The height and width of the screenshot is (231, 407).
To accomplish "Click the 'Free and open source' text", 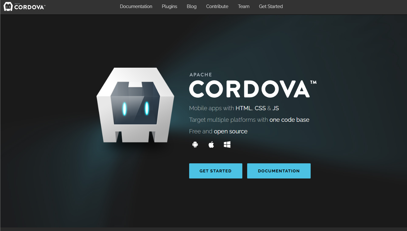I will (218, 131).
